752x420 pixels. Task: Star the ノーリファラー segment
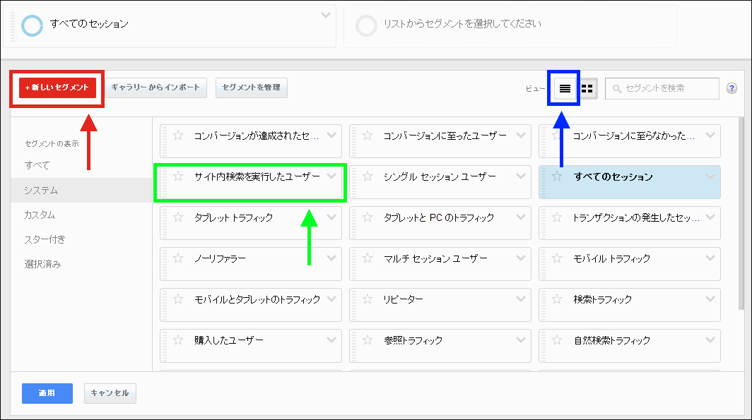(x=179, y=258)
